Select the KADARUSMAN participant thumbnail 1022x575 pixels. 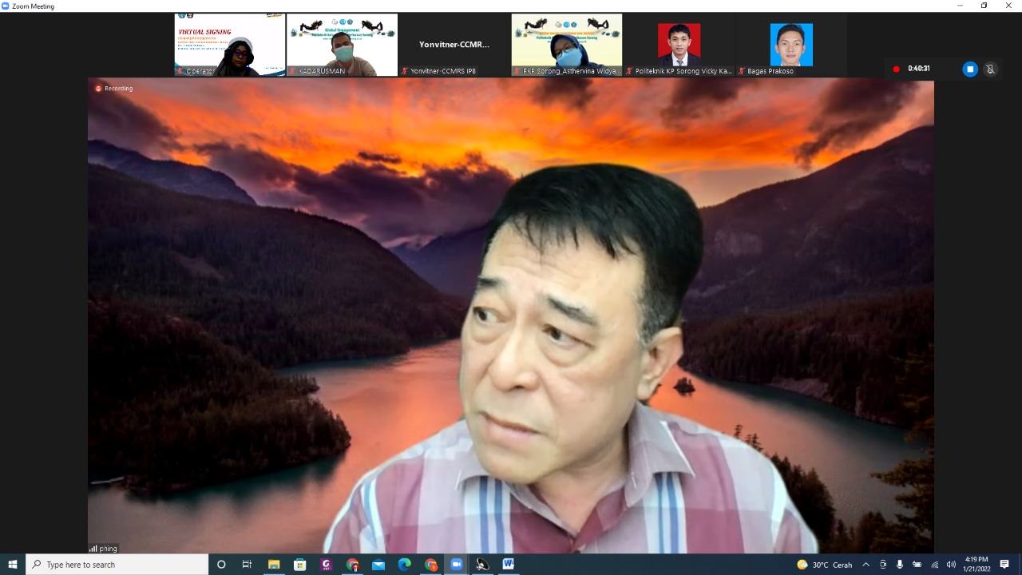click(x=342, y=45)
